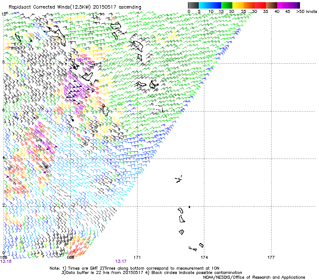Click the magenta-purple 40-50 knots legend segment
Image resolution: width=319 pixels, height=280 pixels.
288,5
